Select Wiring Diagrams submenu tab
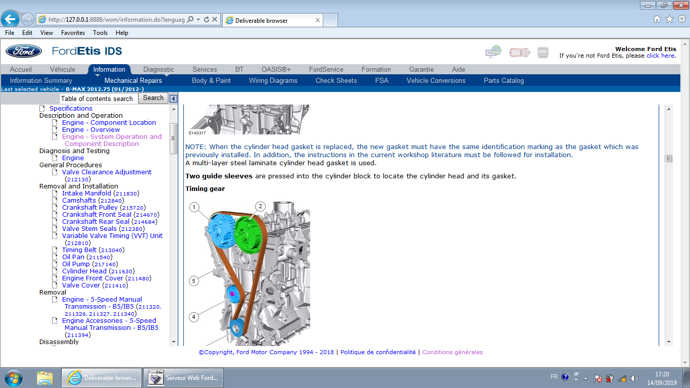690x388 pixels. coord(273,80)
